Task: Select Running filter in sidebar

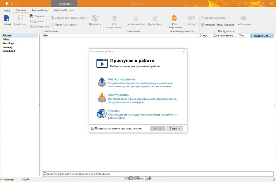Action: pos(7,47)
